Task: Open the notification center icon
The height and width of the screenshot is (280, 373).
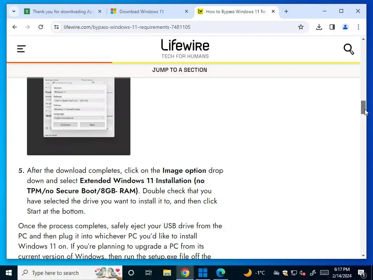Action: [x=361, y=273]
